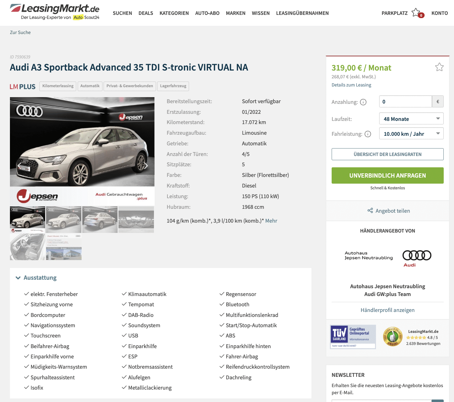
Task: Click Angebot teilen link
Action: coord(393,211)
